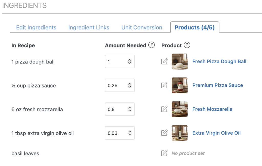Viewport: 262px width, 166px height.
Task: Adjust the olive oil amount stepper
Action: pos(130,133)
